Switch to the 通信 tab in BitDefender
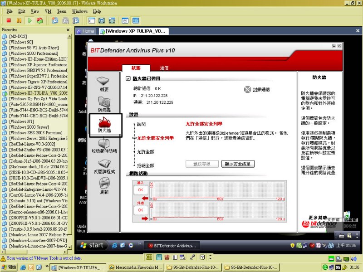The width and height of the screenshot is (363, 272). [x=164, y=68]
